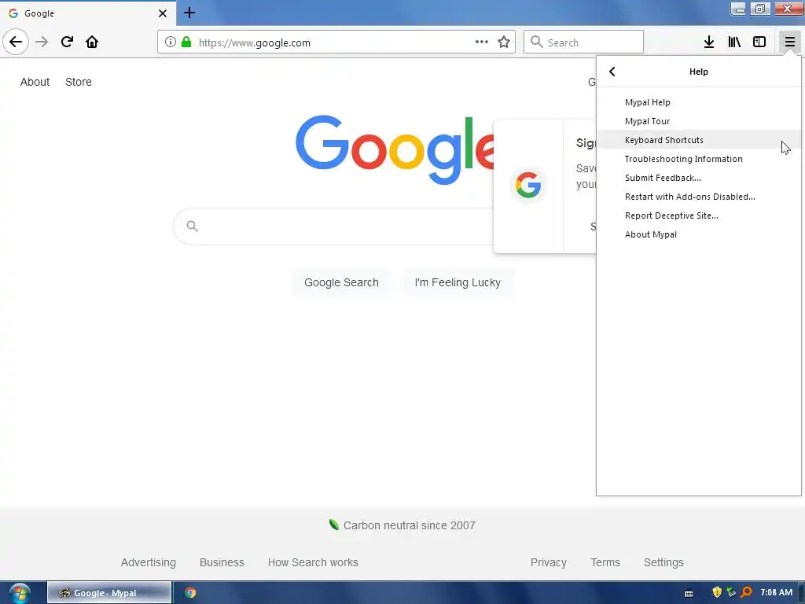Open Troubleshooting Information
This screenshot has width=805, height=604.
(x=698, y=159)
